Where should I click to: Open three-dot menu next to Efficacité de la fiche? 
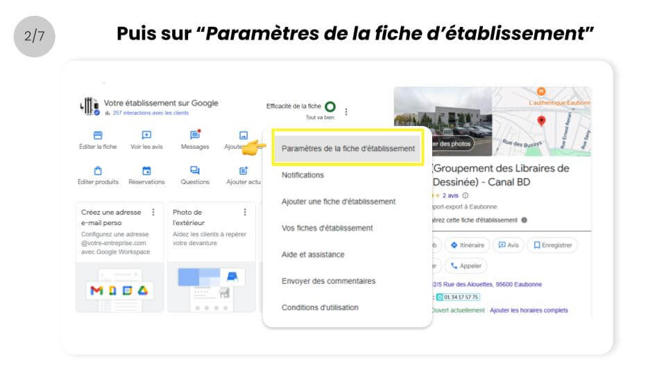tap(346, 112)
